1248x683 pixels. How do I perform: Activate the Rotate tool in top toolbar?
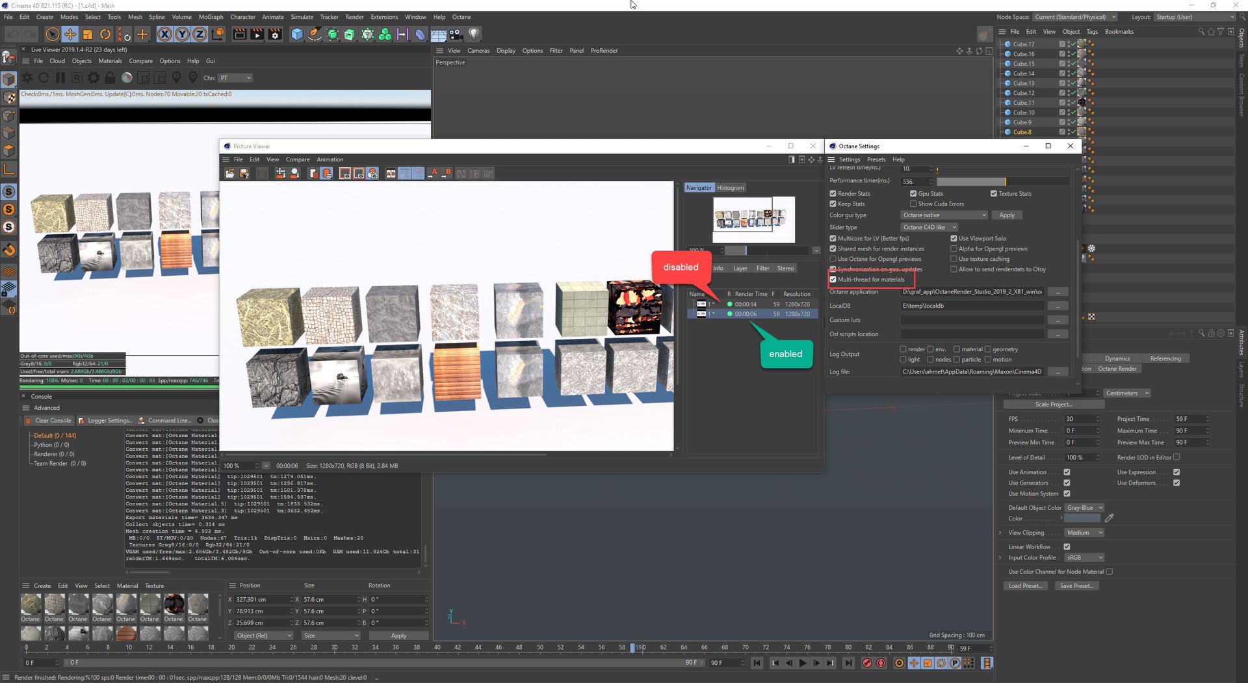(105, 34)
